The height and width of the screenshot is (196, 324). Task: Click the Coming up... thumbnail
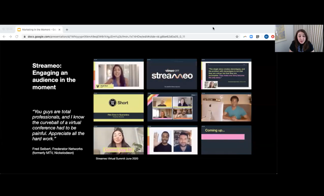click(x=226, y=140)
